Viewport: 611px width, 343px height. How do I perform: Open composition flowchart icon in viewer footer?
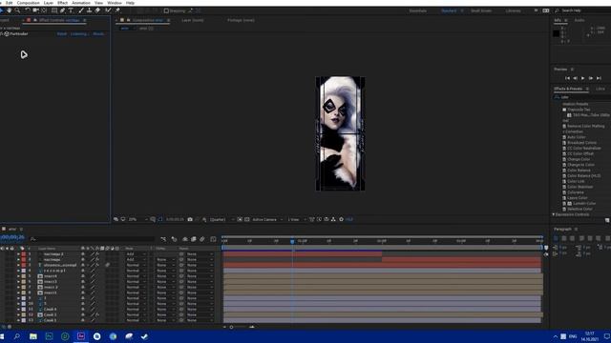pyautogui.click(x=333, y=219)
